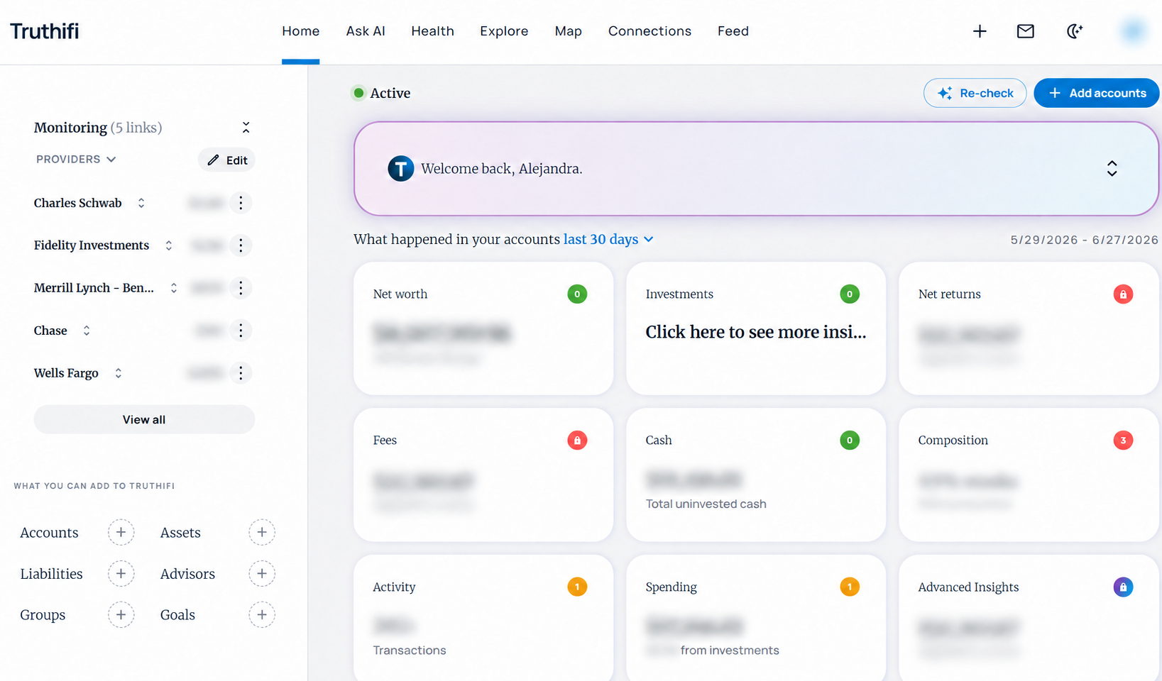This screenshot has height=681, width=1162.
Task: Change the last 30 days period
Action: click(x=608, y=239)
